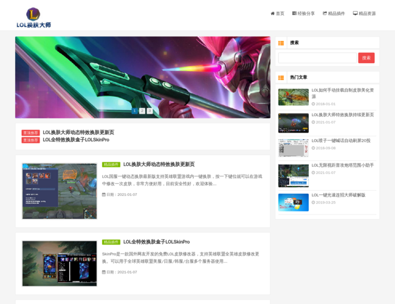This screenshot has height=304, width=395.
Task: Open hot article LOL如何手动挂载自制皮肤美化资源
Action: (x=343, y=93)
